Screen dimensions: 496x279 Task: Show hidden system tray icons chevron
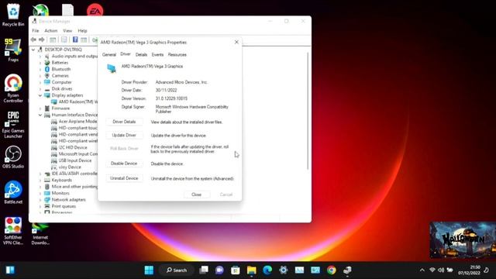tap(422, 270)
